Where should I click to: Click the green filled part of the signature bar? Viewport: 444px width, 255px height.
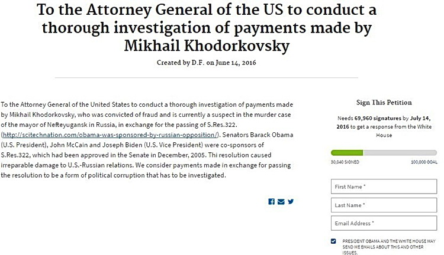(347, 153)
